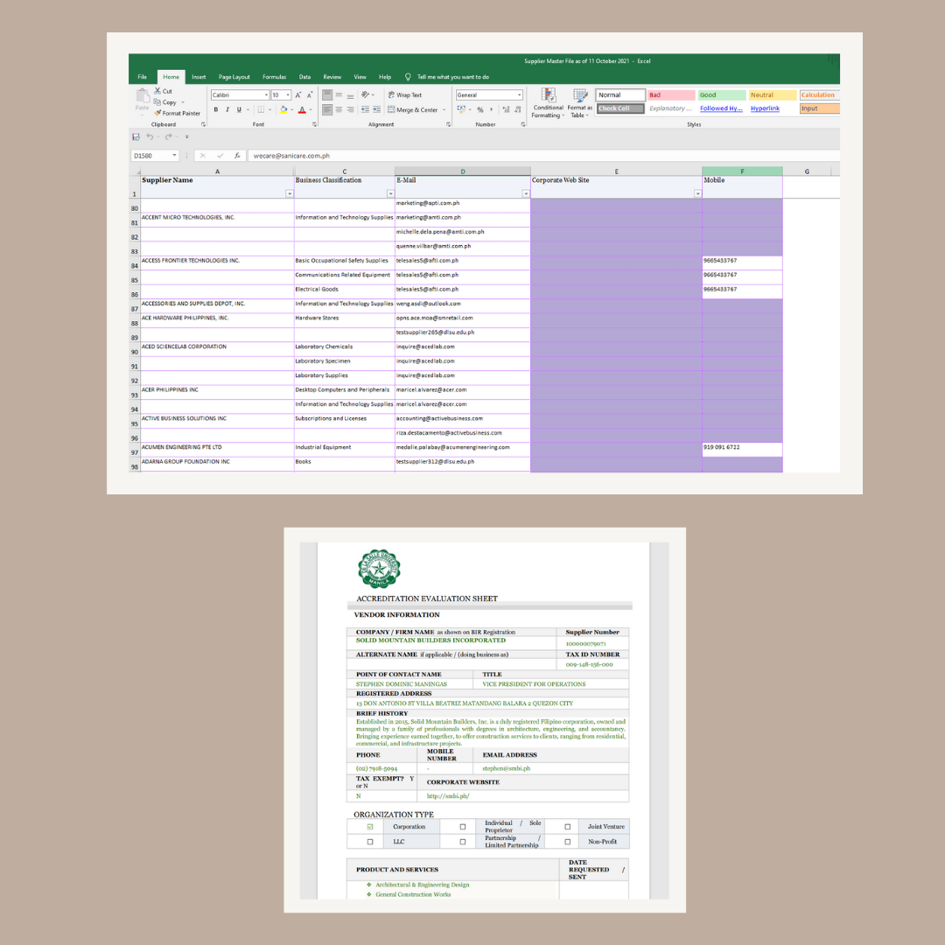This screenshot has height=945, width=945.
Task: Click the Accounting Number Format icon
Action: 462,109
